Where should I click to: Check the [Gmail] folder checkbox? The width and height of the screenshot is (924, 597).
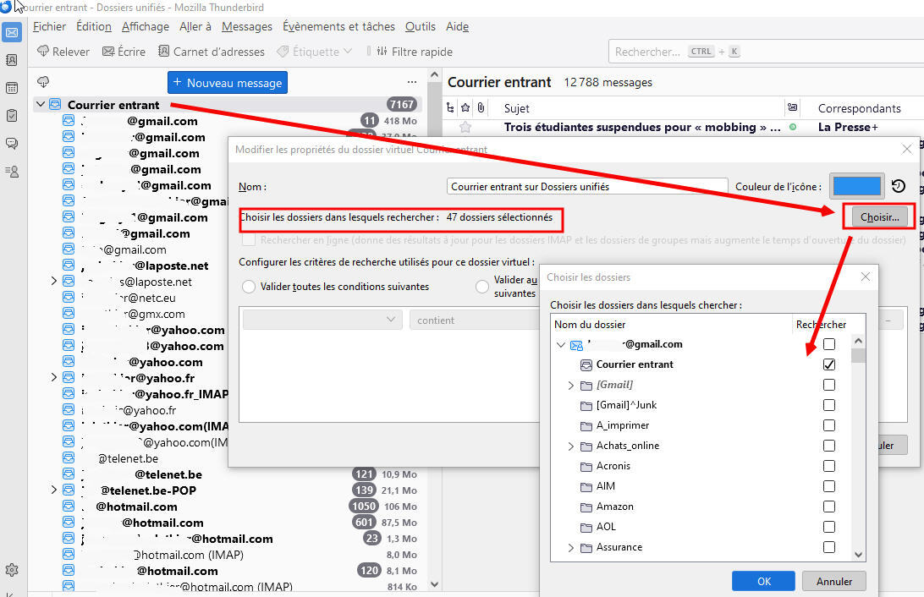(x=828, y=385)
